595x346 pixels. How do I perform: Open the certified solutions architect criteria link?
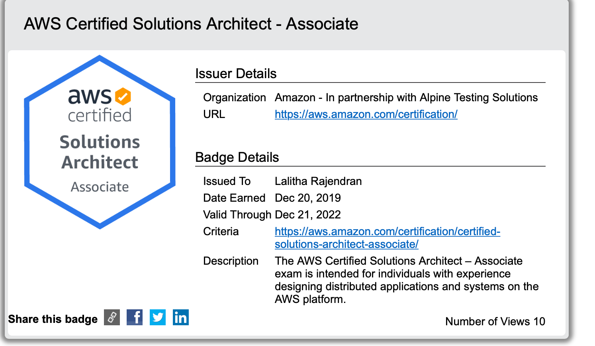387,232
